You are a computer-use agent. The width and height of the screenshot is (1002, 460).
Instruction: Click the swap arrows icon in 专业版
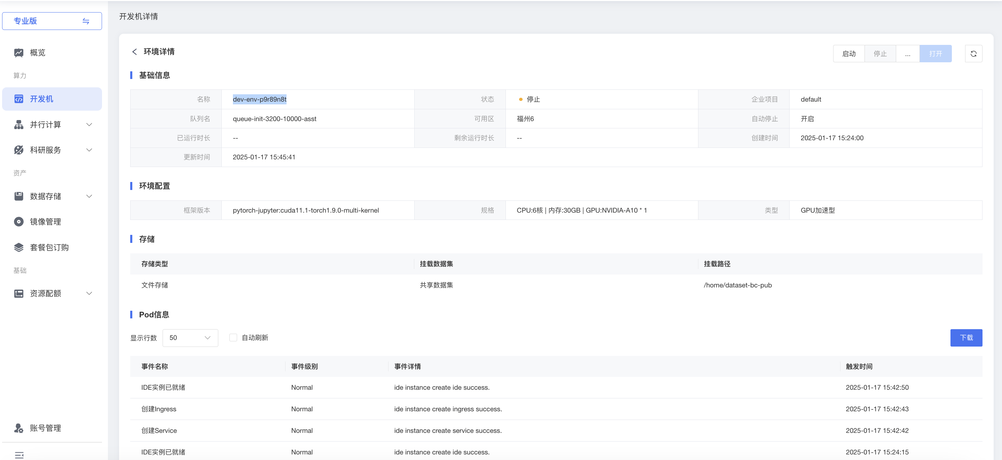tap(86, 21)
